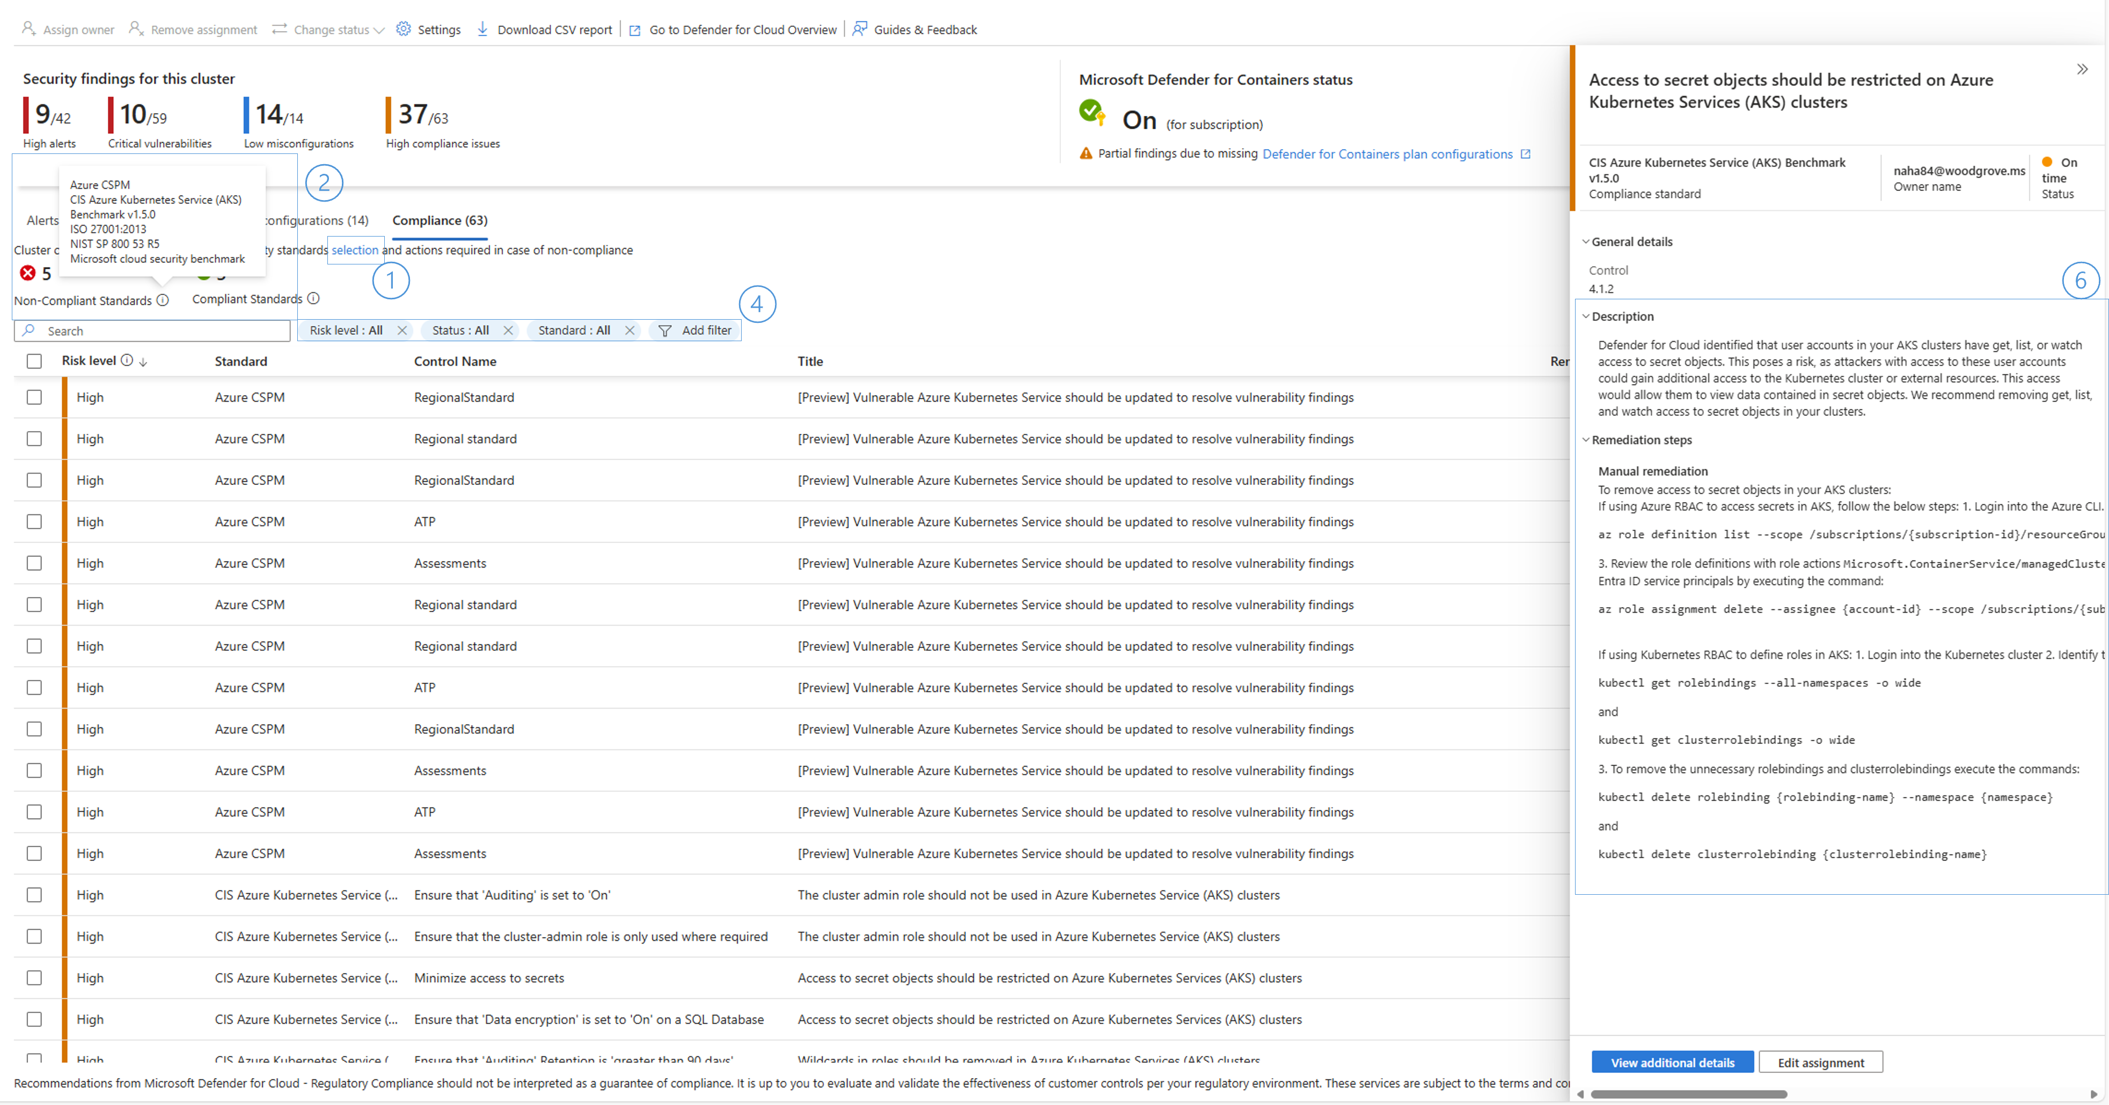Viewport: 2109px width, 1105px height.
Task: Check the first ATP row checkbox
Action: 34,521
